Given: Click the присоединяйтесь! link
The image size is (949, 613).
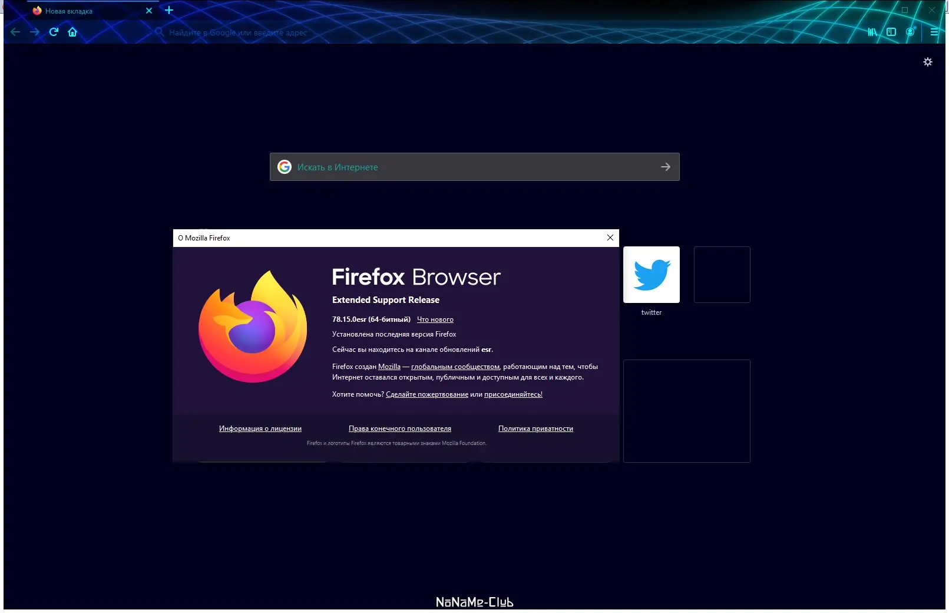Looking at the screenshot, I should point(513,394).
